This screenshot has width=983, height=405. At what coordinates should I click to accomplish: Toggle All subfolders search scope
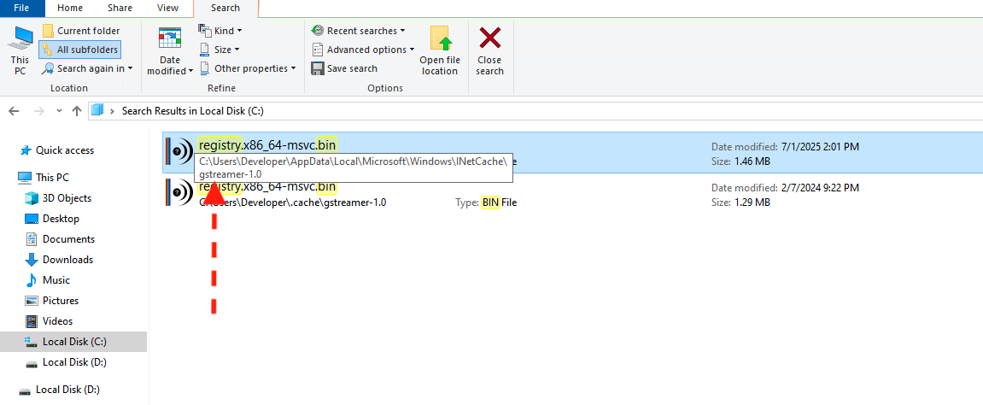[81, 50]
